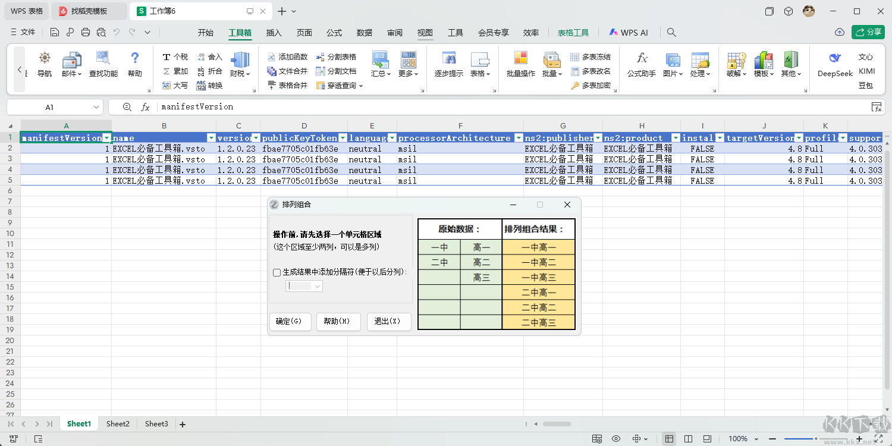Click the 多表冻结 tool
Image resolution: width=892 pixels, height=446 pixels.
coord(591,57)
